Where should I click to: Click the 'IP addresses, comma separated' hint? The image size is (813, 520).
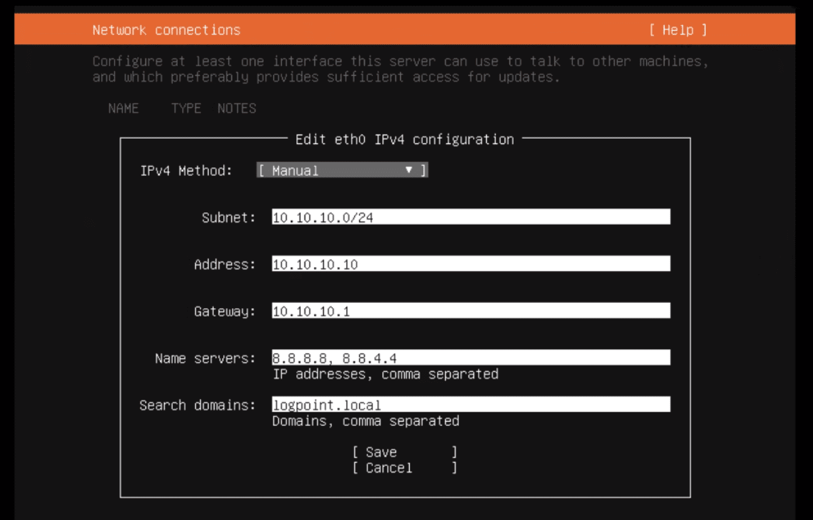[x=385, y=374]
